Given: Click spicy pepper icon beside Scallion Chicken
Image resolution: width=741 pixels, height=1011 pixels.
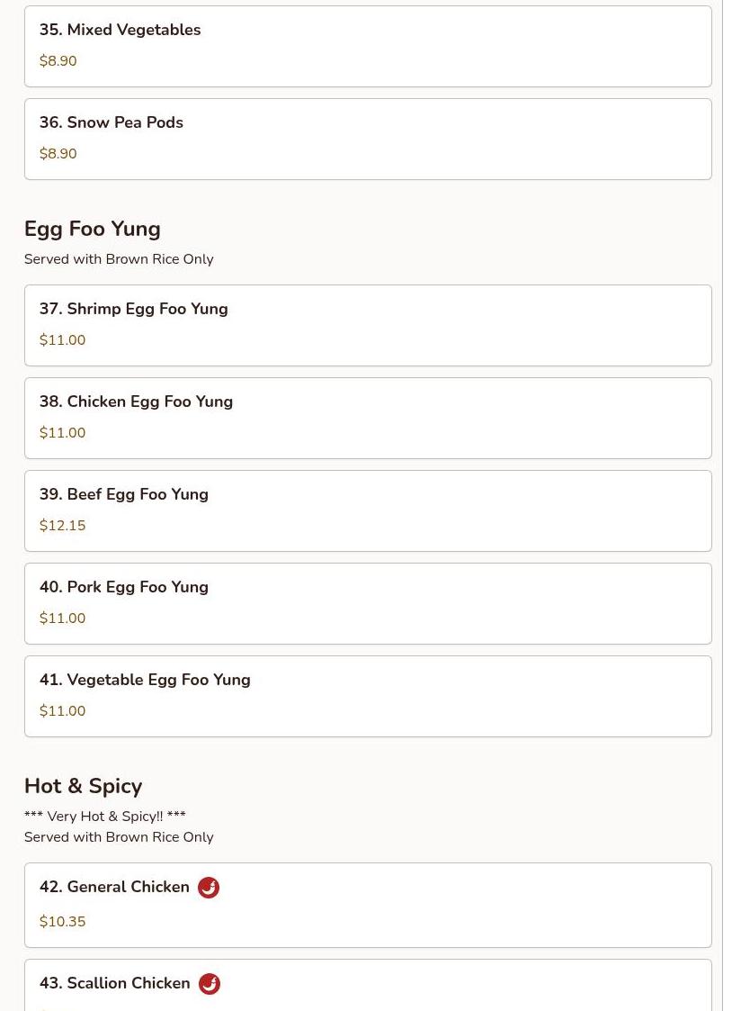Looking at the screenshot, I should (210, 984).
